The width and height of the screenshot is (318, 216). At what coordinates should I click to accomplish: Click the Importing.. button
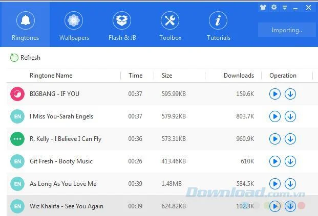pyautogui.click(x=287, y=30)
